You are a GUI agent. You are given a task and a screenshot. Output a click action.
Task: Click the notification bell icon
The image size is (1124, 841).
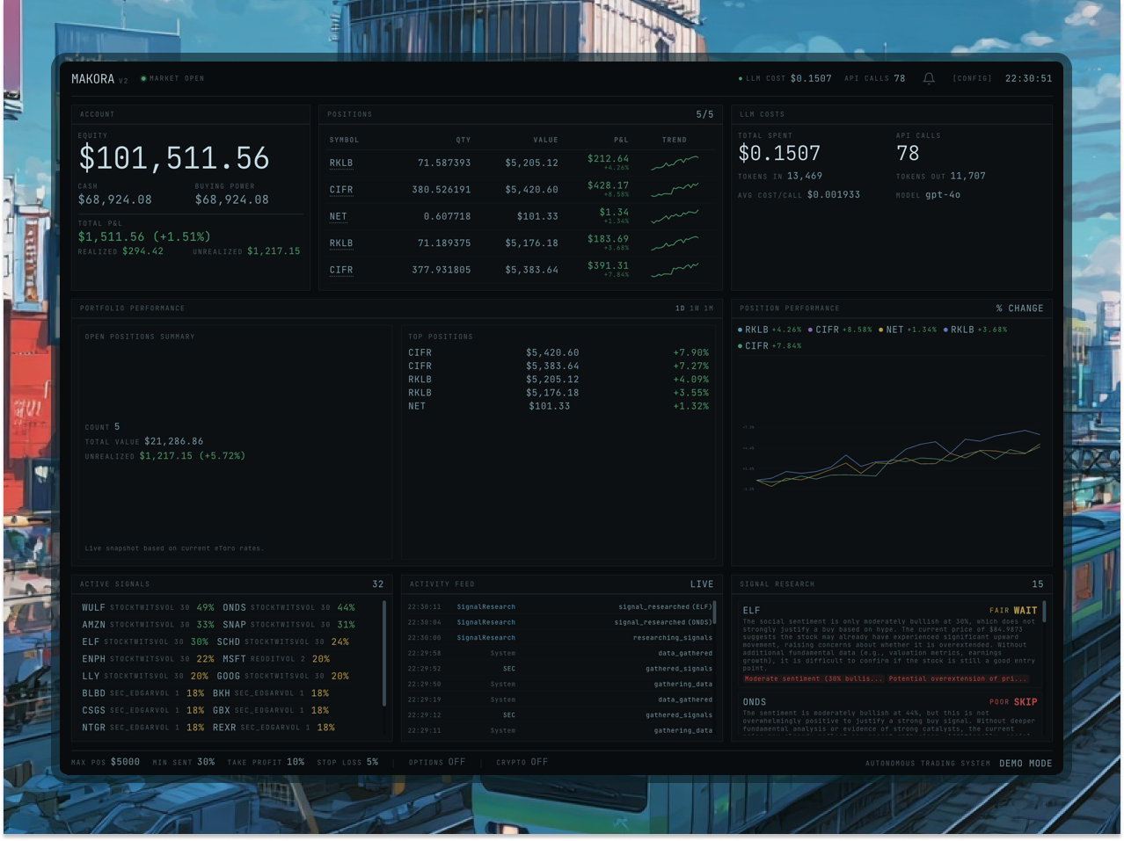[x=930, y=78]
